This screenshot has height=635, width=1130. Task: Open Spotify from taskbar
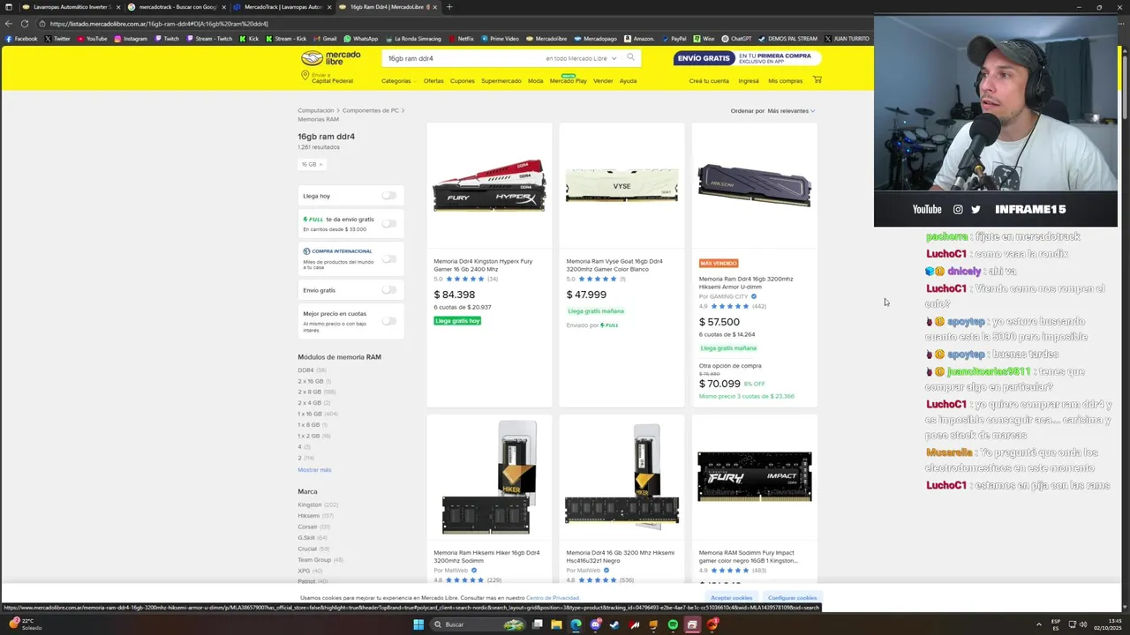pyautogui.click(x=673, y=624)
